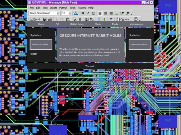Image resolution: width=181 pixels, height=135 pixels.
Task: Click the Font Color letter A icon
Action: [x=76, y=13]
